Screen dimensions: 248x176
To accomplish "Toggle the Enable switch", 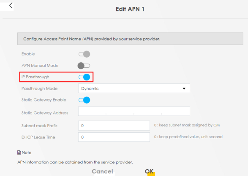I will pyautogui.click(x=84, y=54).
